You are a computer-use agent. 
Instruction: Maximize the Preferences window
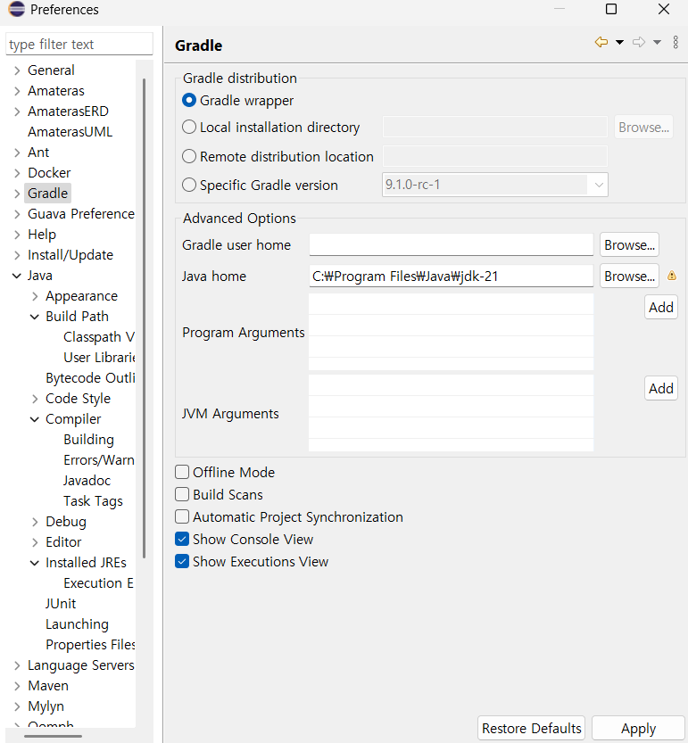coord(611,9)
